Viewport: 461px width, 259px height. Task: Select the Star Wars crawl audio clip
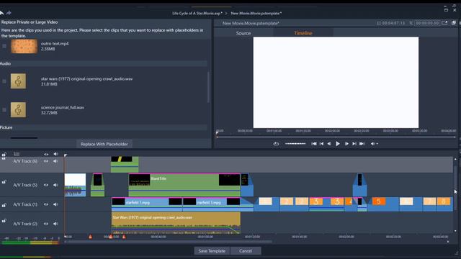[x=176, y=223]
